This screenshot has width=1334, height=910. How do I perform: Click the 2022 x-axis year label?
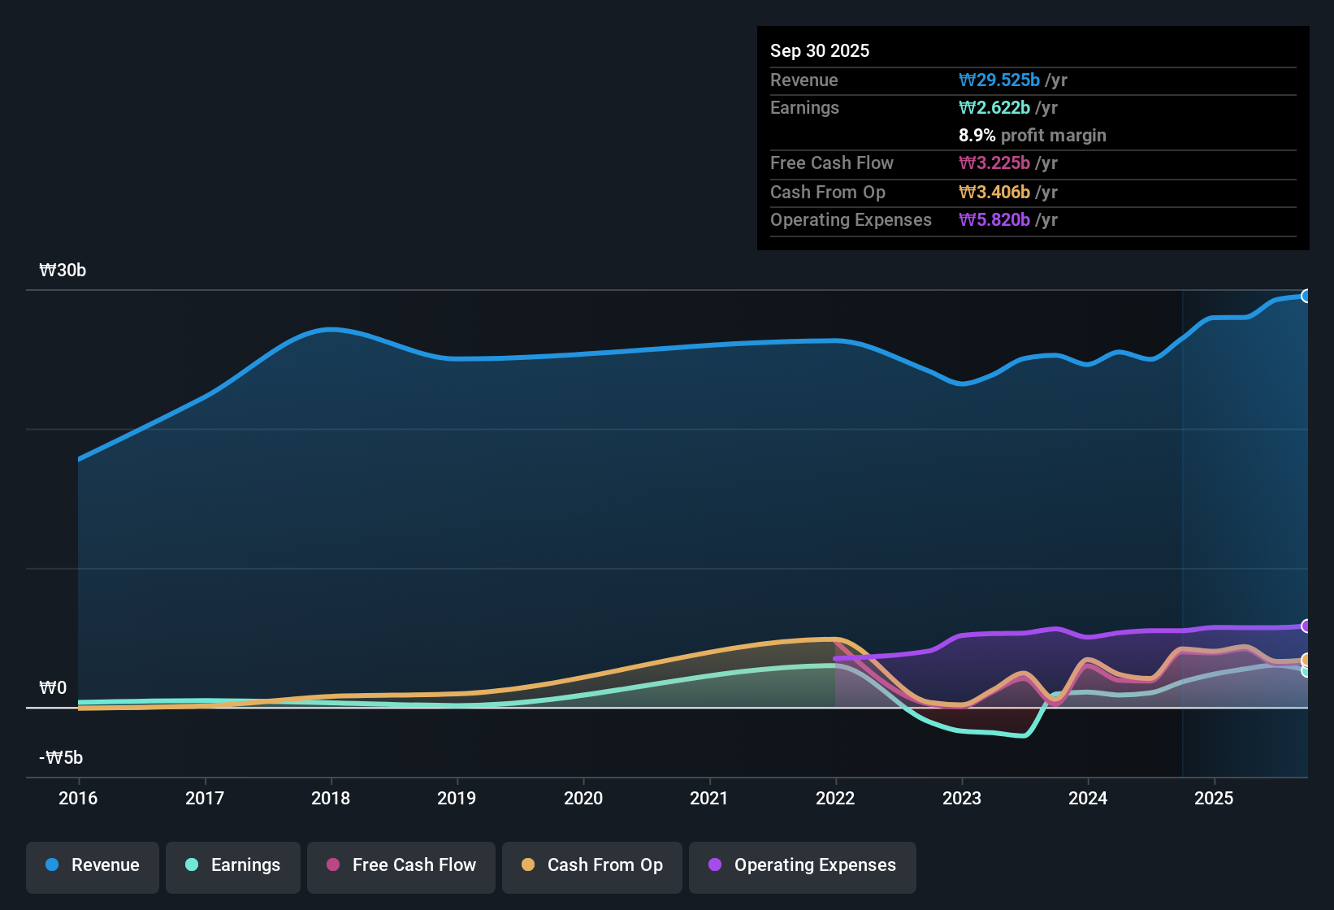[835, 798]
